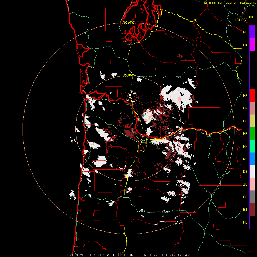Click the UK legend label
The width and height of the screenshot is (257, 257).
pos(245,45)
